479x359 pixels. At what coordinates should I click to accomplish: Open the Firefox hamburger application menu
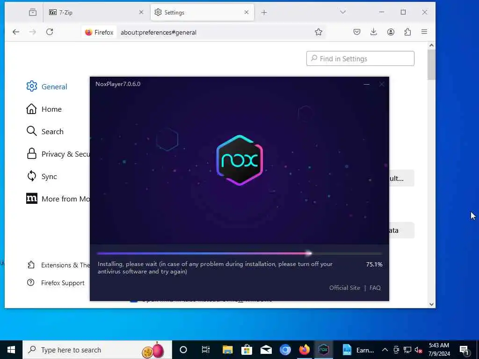[x=424, y=32]
